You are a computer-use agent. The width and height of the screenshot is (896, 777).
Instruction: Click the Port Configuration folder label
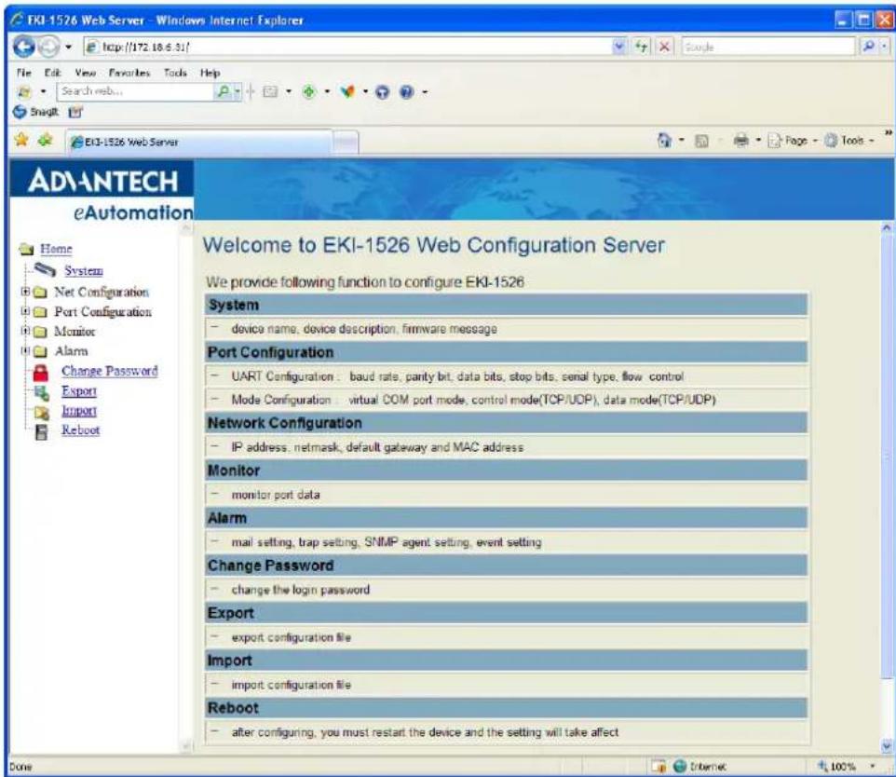(x=102, y=311)
